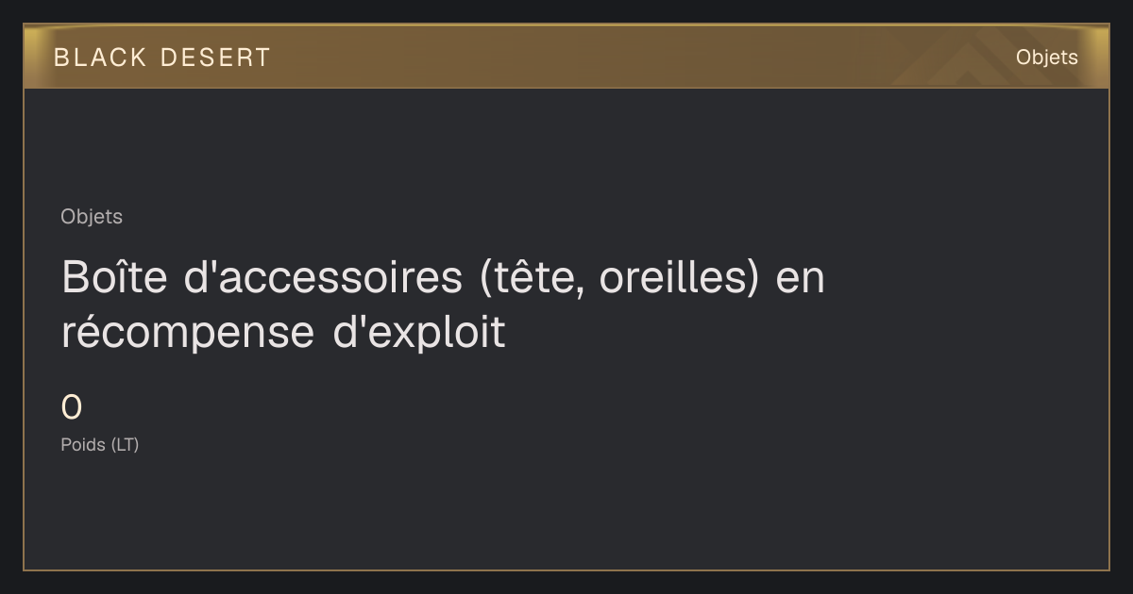
Task: Open Objets in the header's right corner
Action: coord(1046,58)
